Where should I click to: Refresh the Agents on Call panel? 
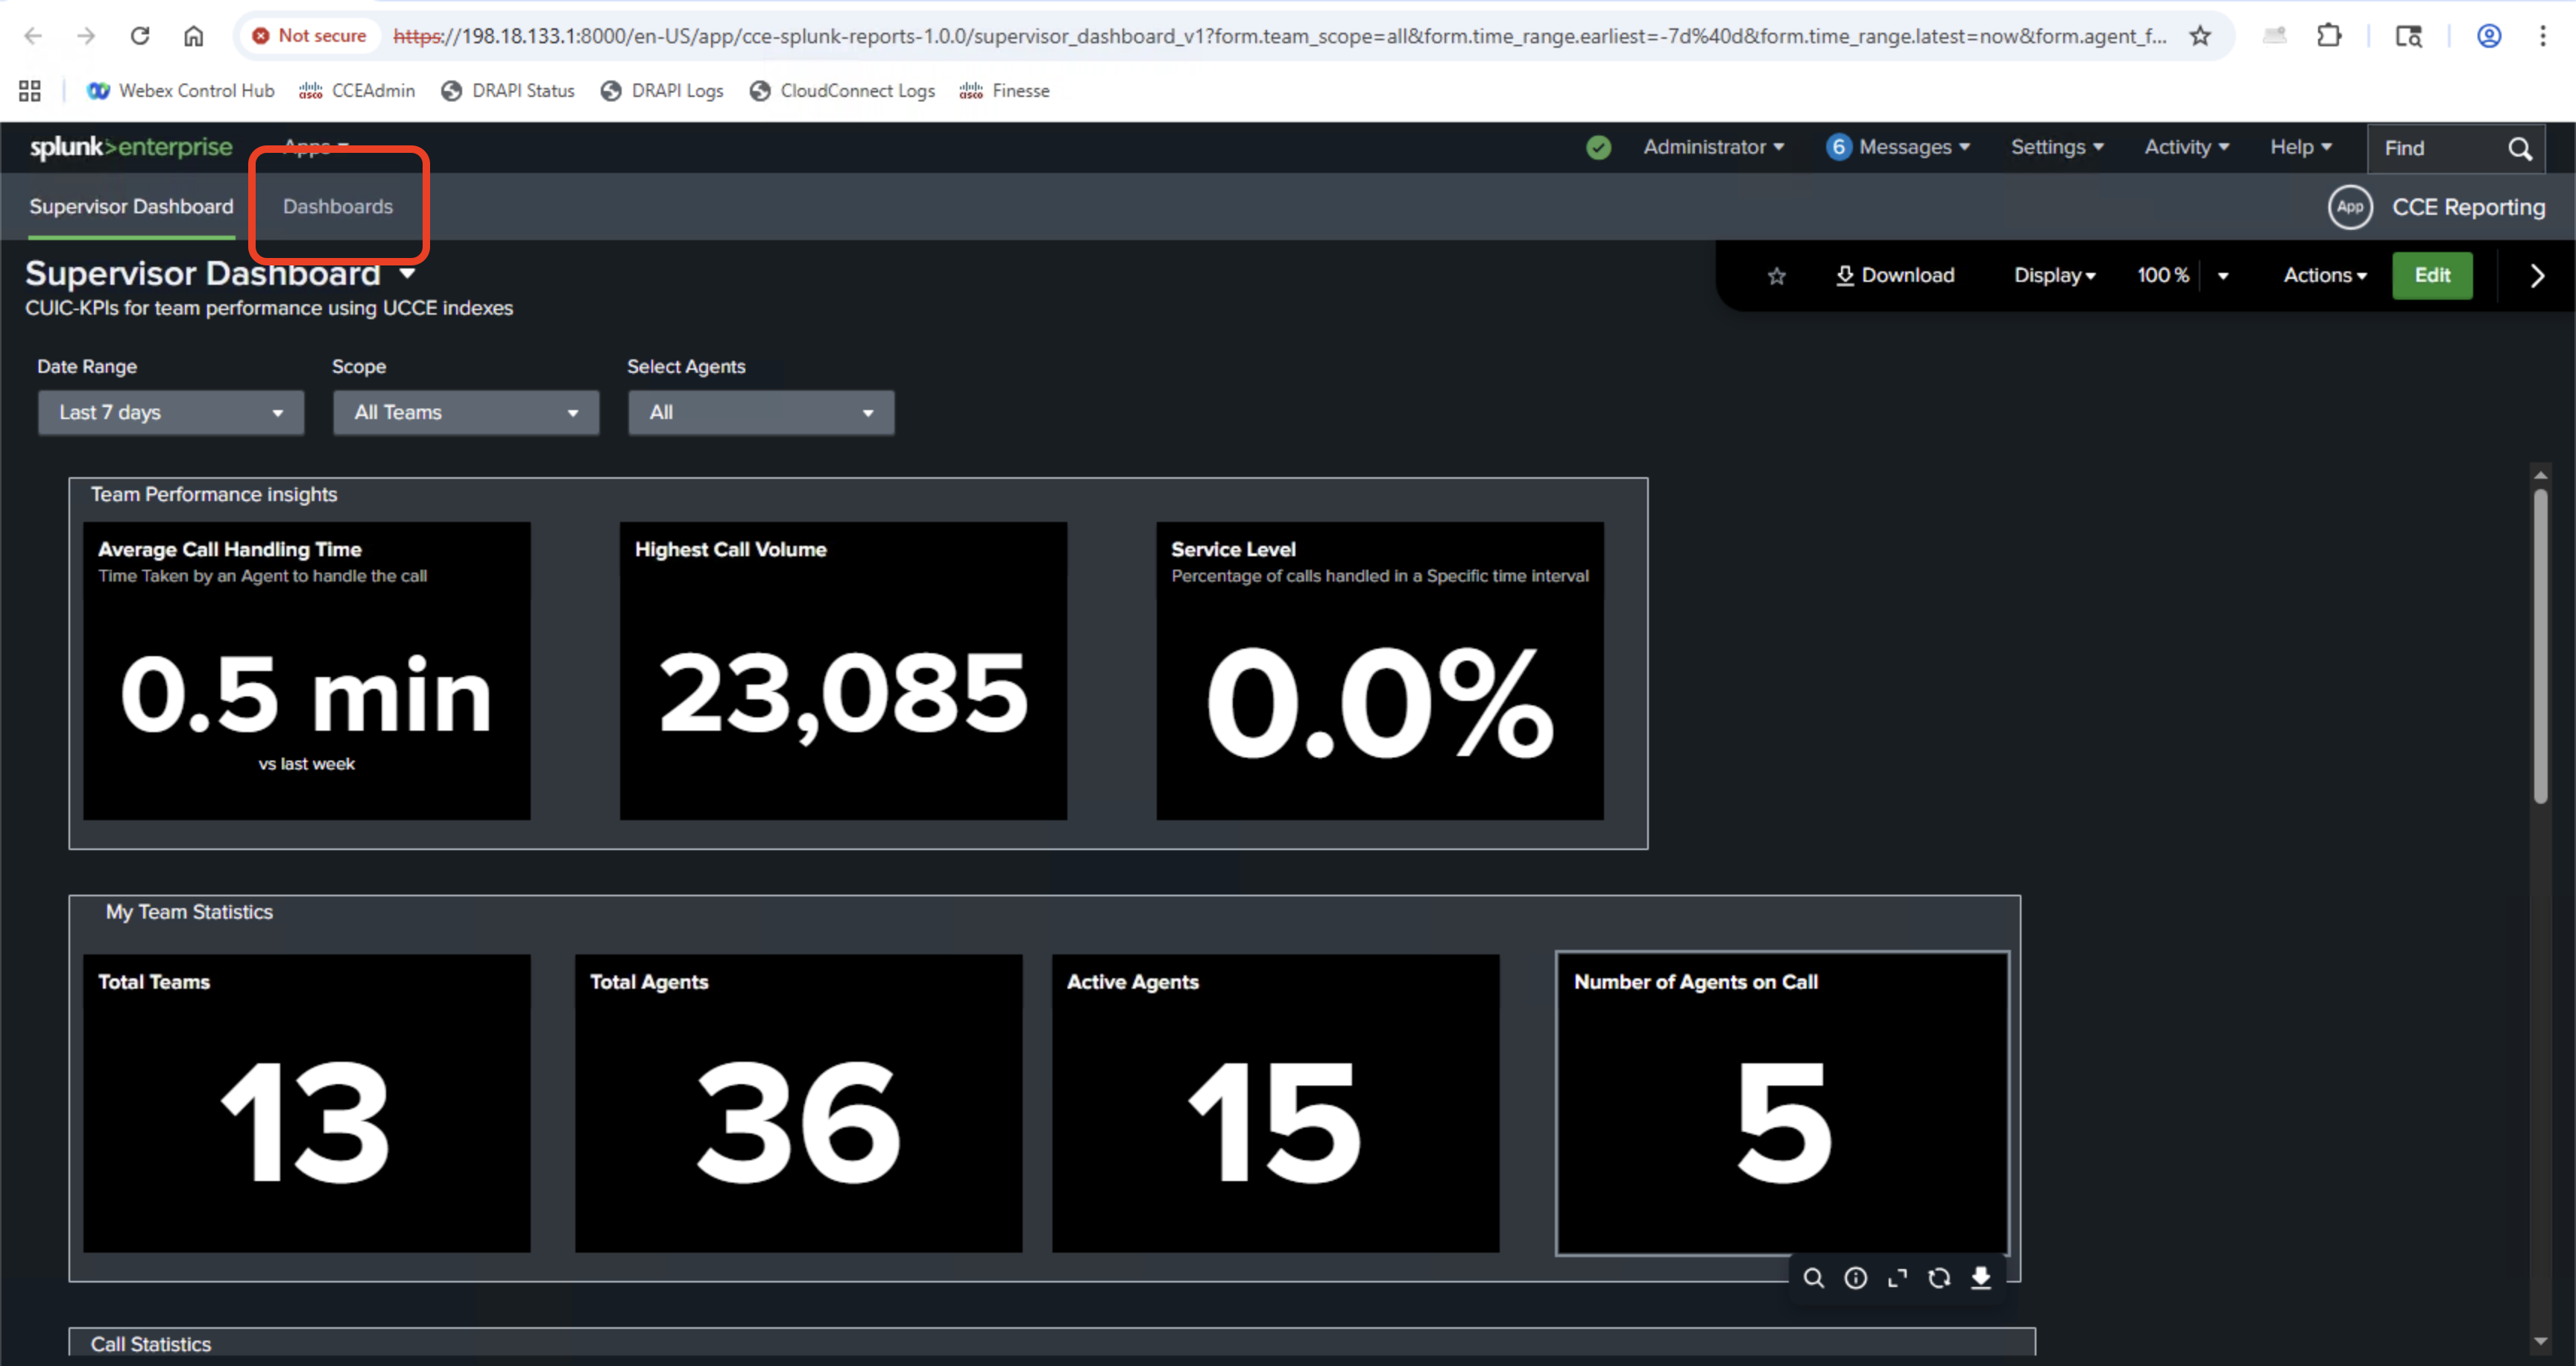tap(1939, 1278)
